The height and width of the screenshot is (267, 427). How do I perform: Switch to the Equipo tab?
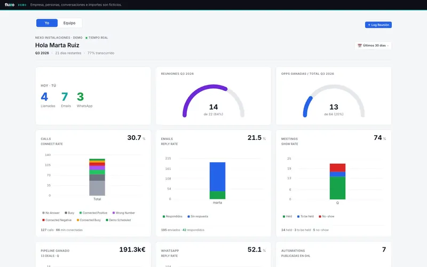point(69,23)
